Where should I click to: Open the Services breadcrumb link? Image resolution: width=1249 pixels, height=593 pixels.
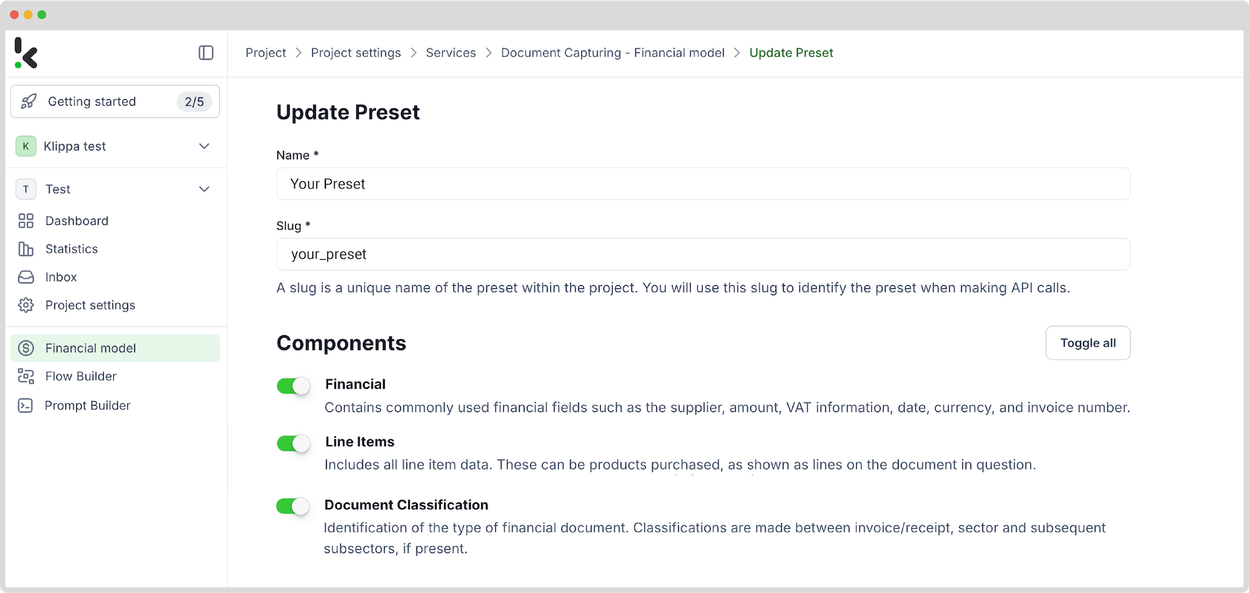click(x=451, y=53)
